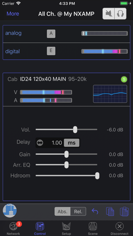This screenshot has width=133, height=236.
Task: Tap the green S status indicator
Action: (x=124, y=79)
